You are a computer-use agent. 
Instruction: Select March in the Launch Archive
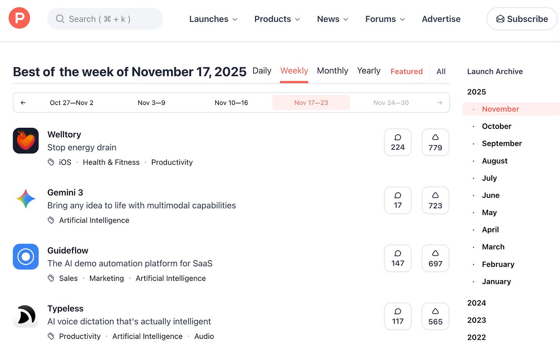493,247
